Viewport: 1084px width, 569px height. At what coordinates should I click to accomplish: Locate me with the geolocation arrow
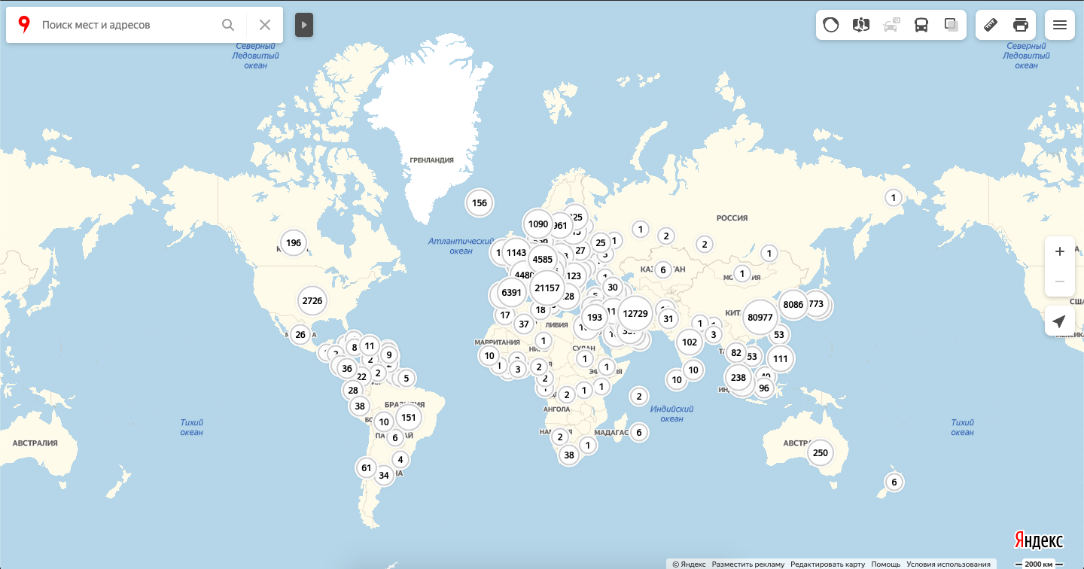pos(1060,321)
